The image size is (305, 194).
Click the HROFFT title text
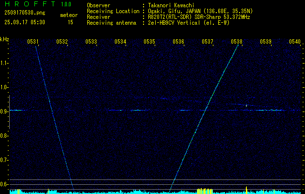[30, 4]
